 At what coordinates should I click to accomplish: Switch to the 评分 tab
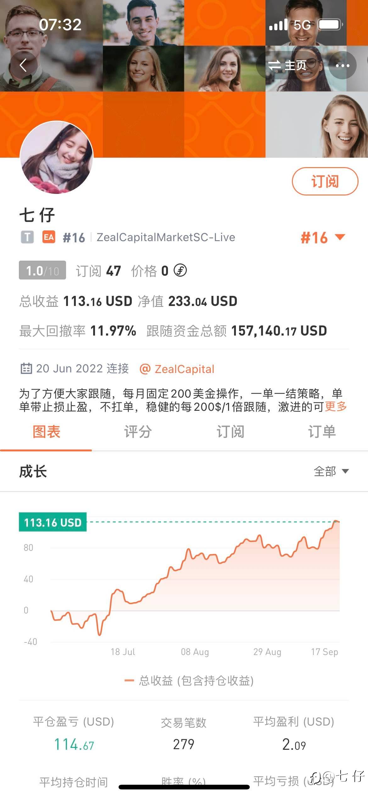[138, 432]
